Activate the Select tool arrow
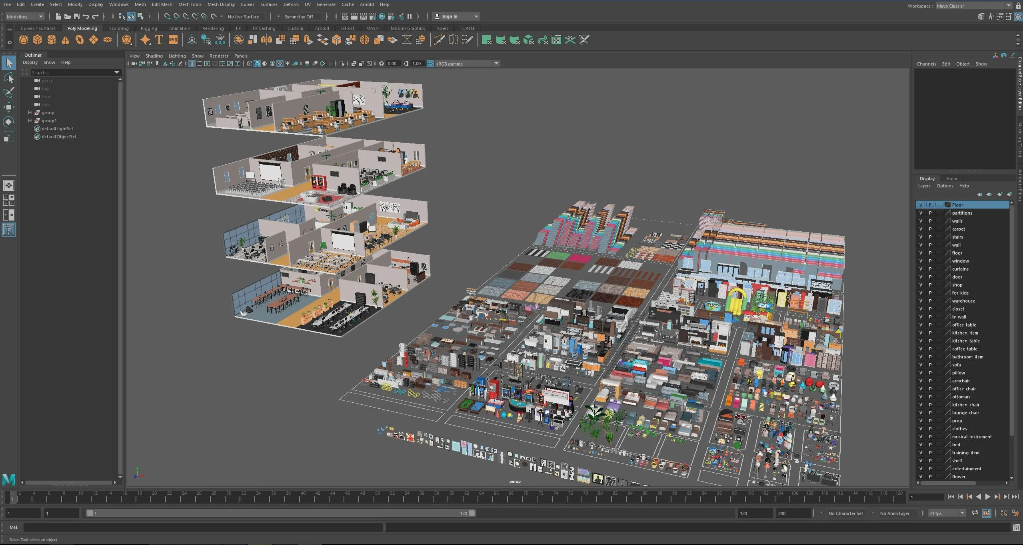The image size is (1023, 545). 9,63
